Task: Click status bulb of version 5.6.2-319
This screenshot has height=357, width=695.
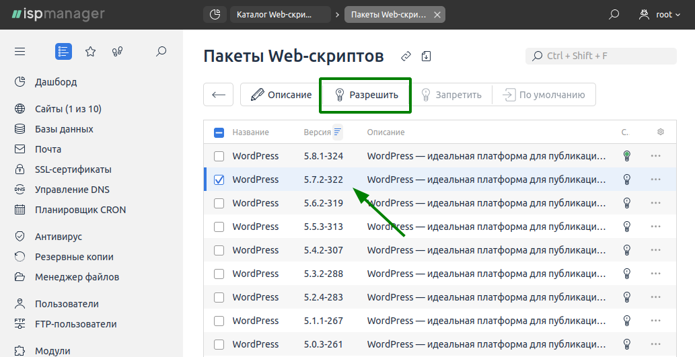Action: [627, 203]
